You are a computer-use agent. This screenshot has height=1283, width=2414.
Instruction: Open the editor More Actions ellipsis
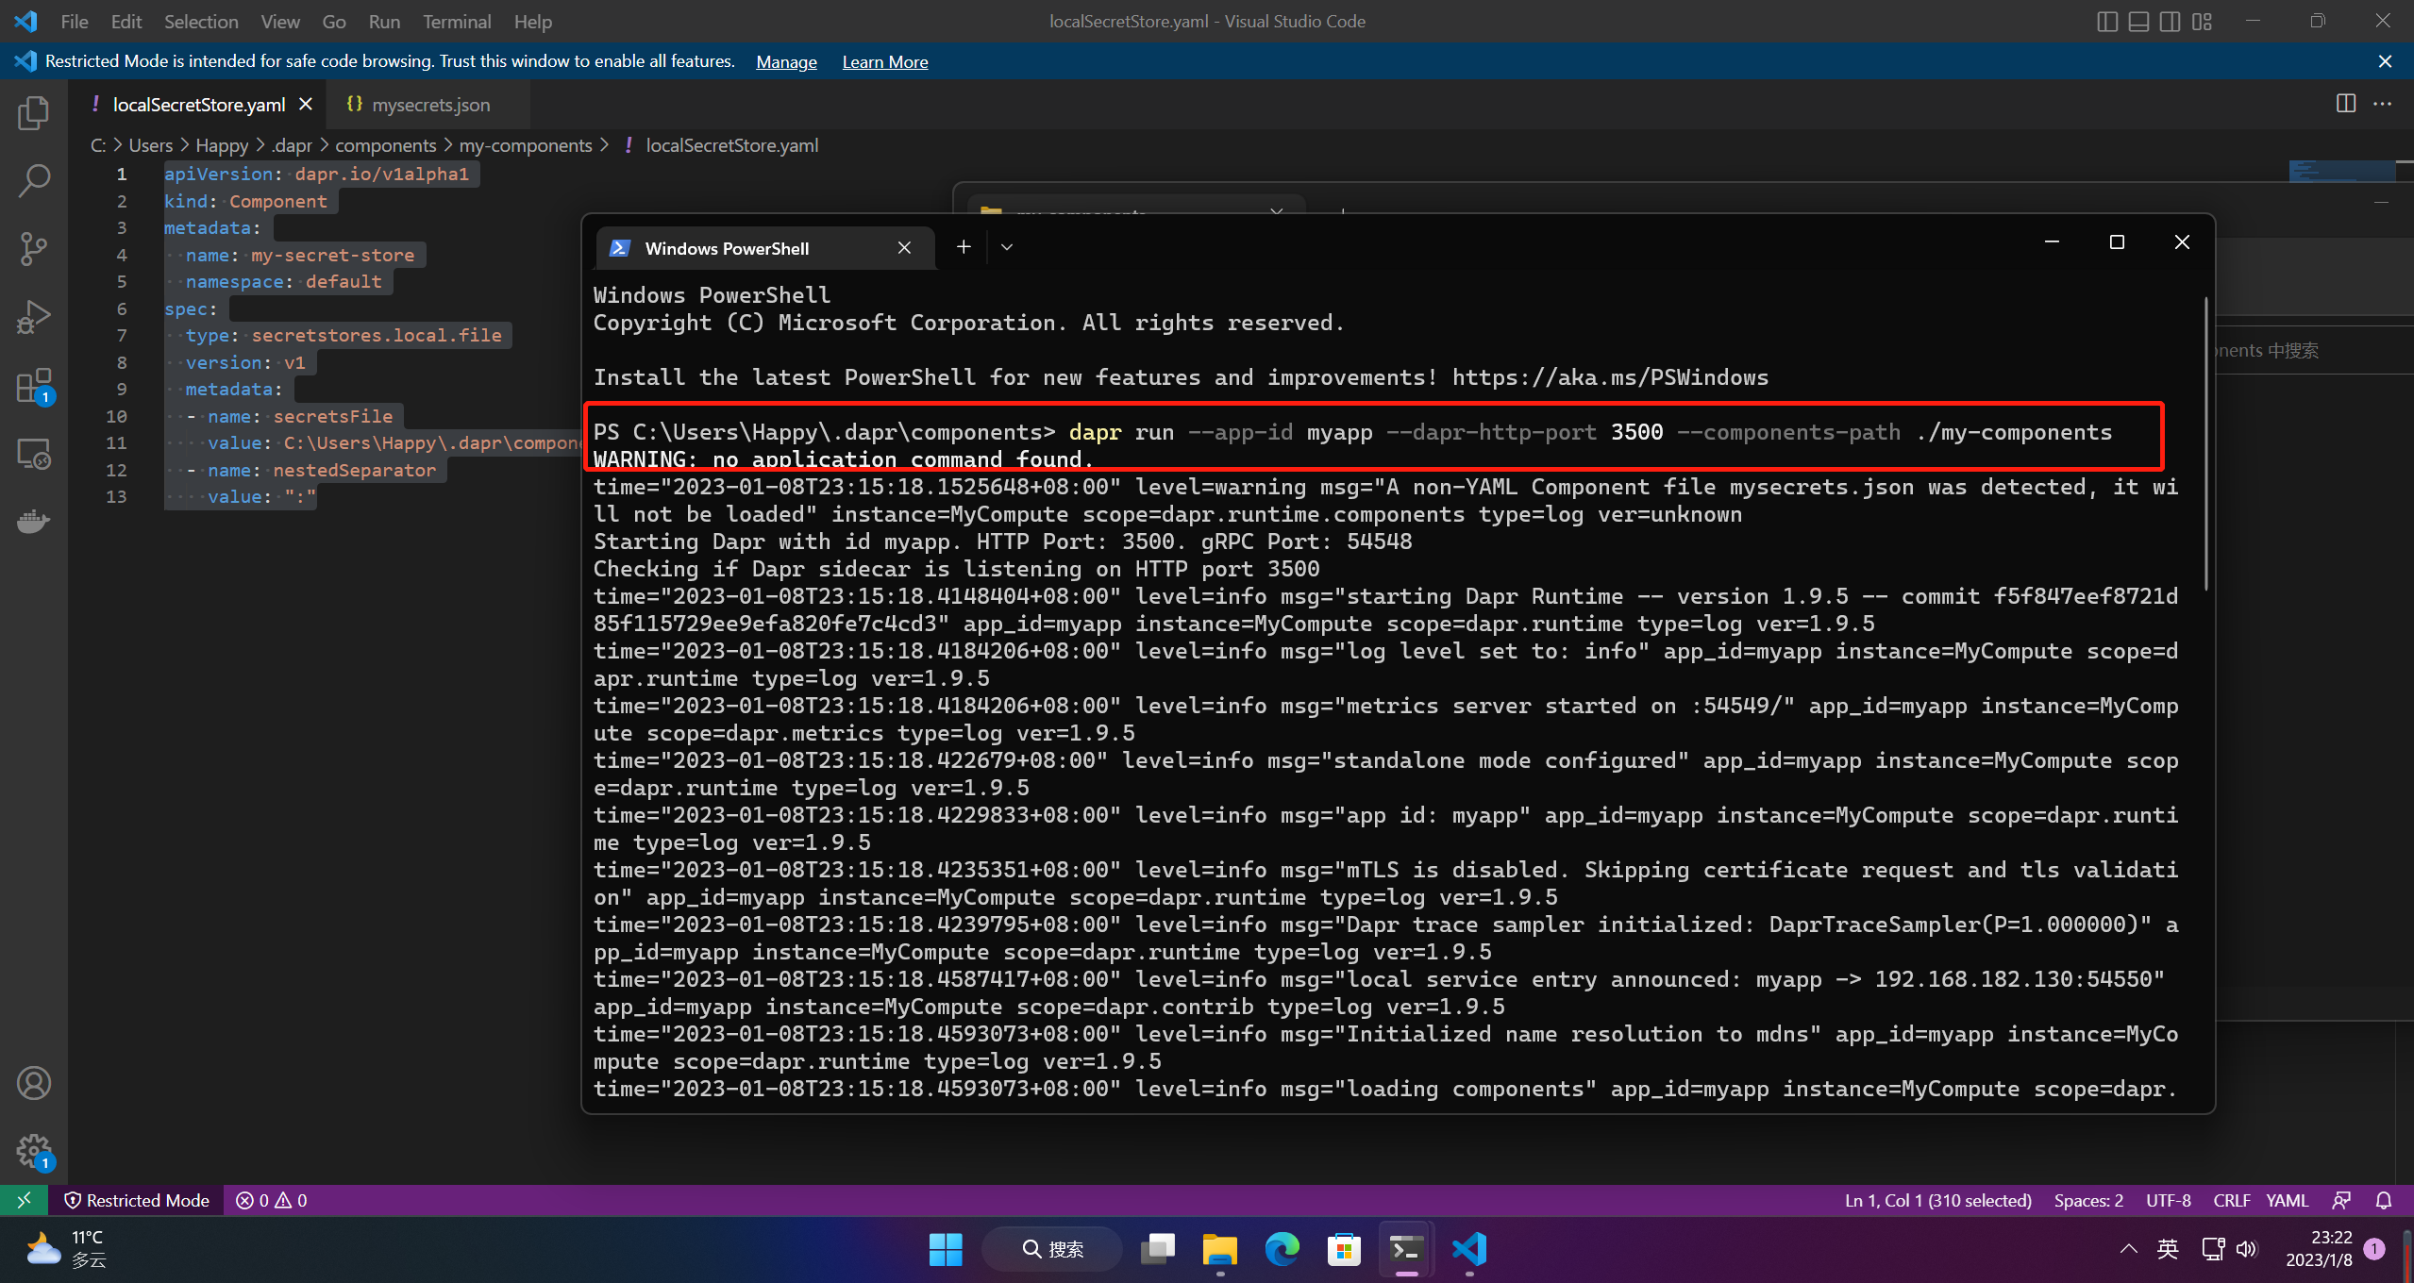coord(2383,104)
